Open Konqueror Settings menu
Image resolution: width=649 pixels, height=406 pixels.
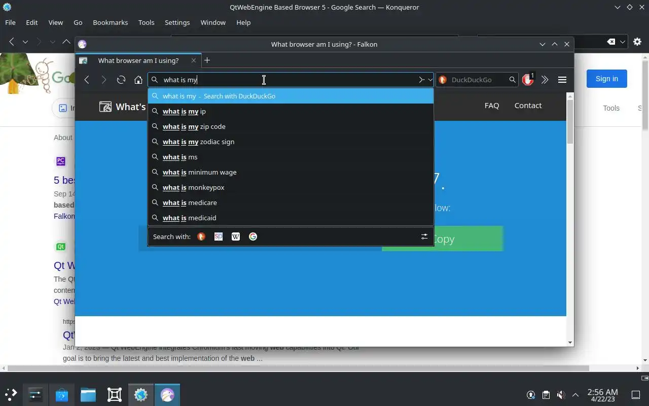tap(177, 22)
